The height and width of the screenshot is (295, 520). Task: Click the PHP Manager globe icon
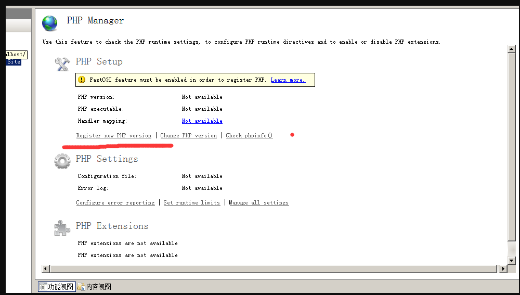[x=50, y=23]
